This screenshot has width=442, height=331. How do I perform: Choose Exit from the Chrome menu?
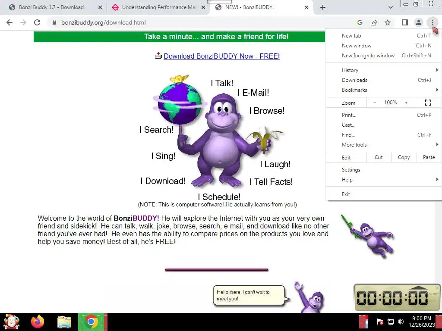tap(383, 194)
